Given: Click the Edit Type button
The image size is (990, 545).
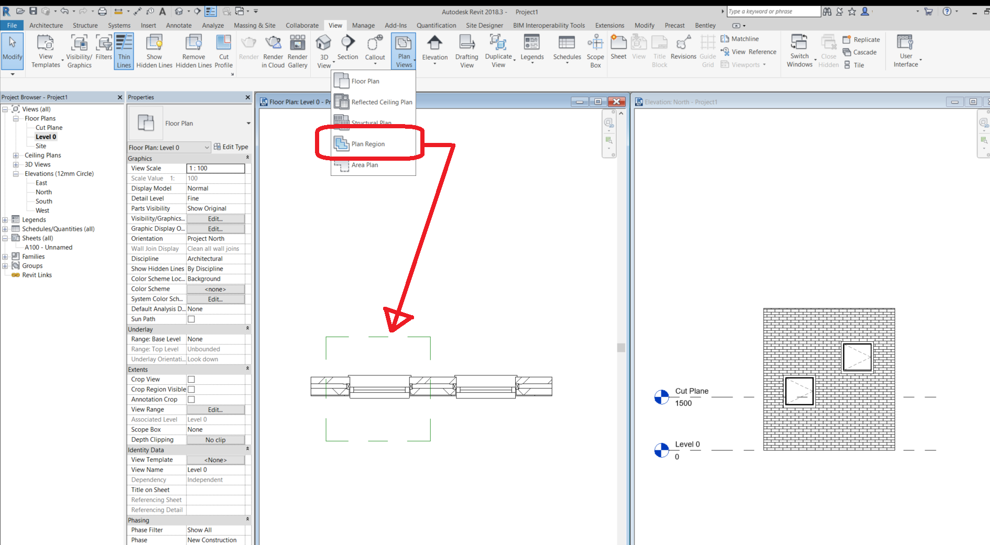Looking at the screenshot, I should [x=231, y=147].
